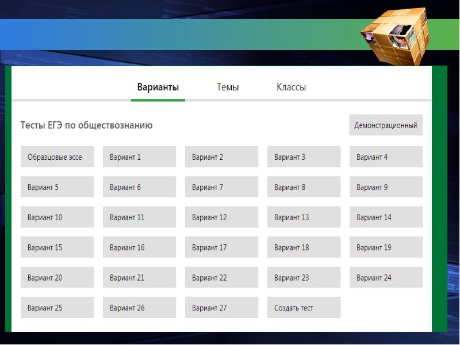
Task: Start Вариант 20 test
Action: coord(57,278)
